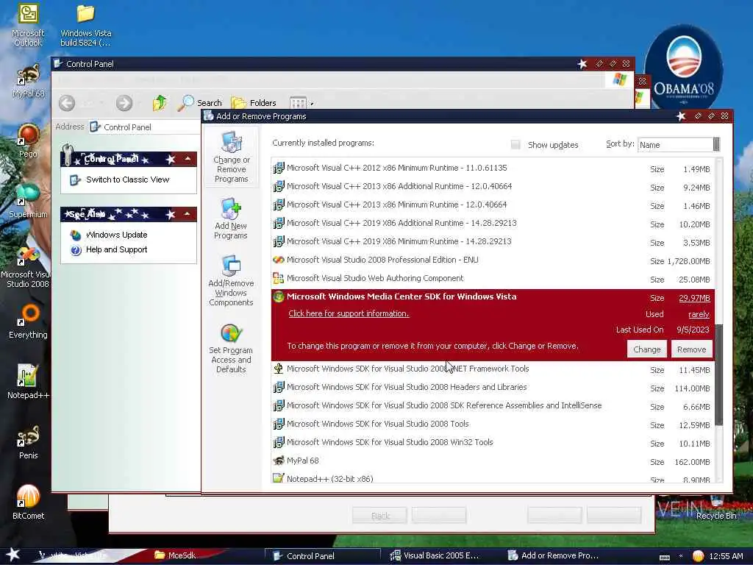
Task: Open Windows Vista build 5824 folder
Action: (x=85, y=25)
